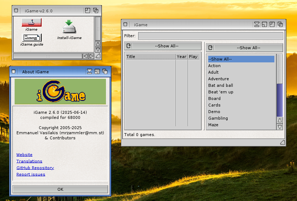Click zoom gadget in iGame-v2.6.0 drawer window
The width and height of the screenshot is (297, 201).
pos(88,11)
